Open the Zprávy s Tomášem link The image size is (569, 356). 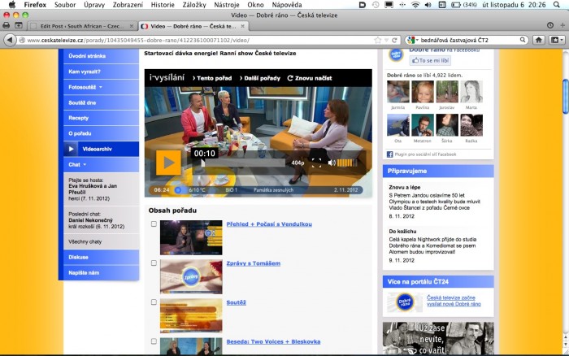tap(254, 263)
